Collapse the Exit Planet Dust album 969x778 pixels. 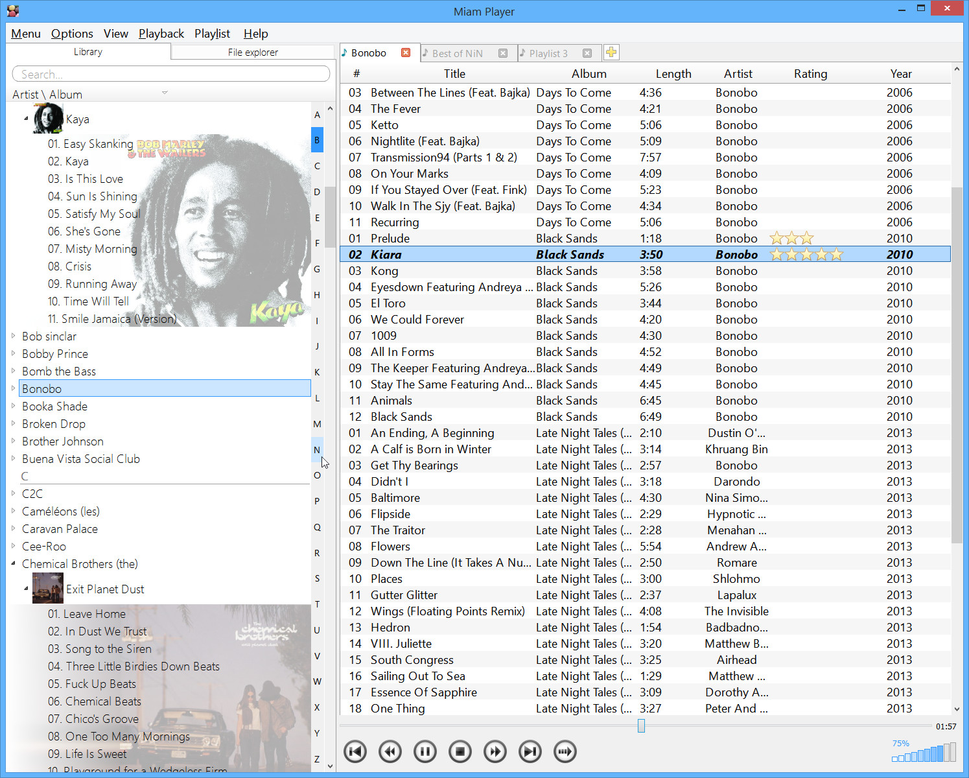coord(26,589)
